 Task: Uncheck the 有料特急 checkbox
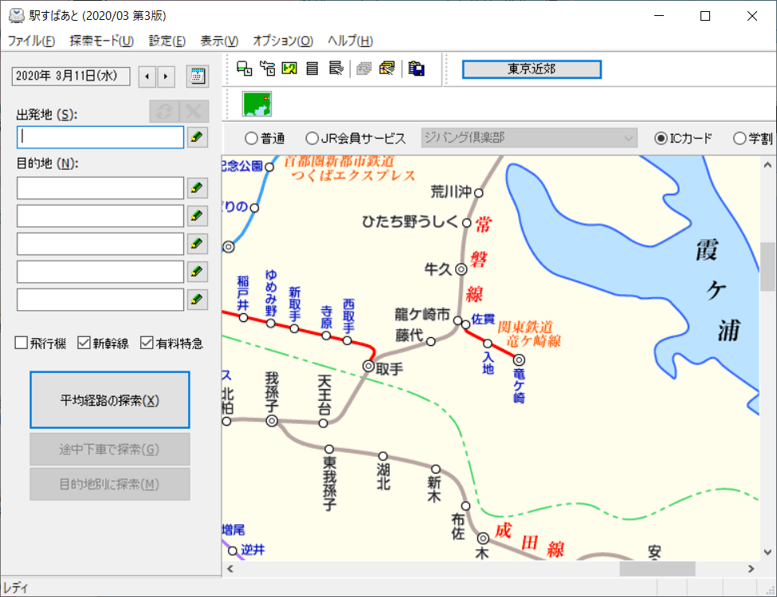[147, 343]
